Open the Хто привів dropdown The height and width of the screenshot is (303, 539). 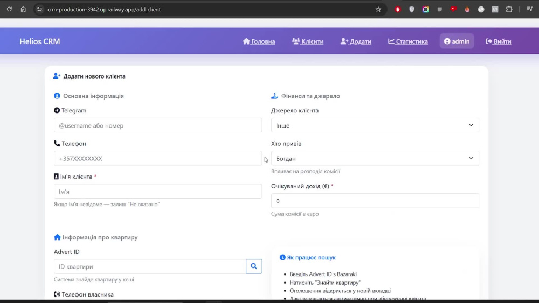tap(375, 158)
